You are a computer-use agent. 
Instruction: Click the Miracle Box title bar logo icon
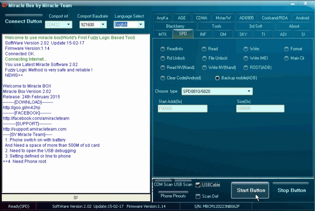point(4,6)
